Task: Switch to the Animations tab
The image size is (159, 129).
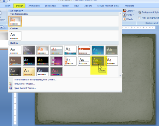Action: coord(34,6)
